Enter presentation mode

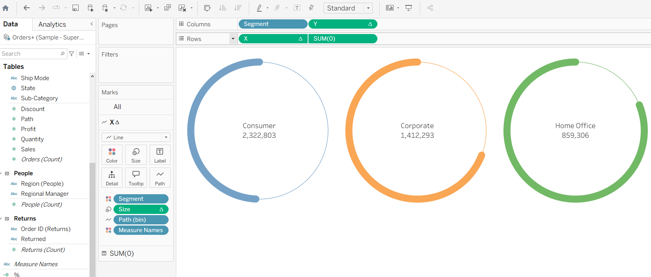point(408,8)
